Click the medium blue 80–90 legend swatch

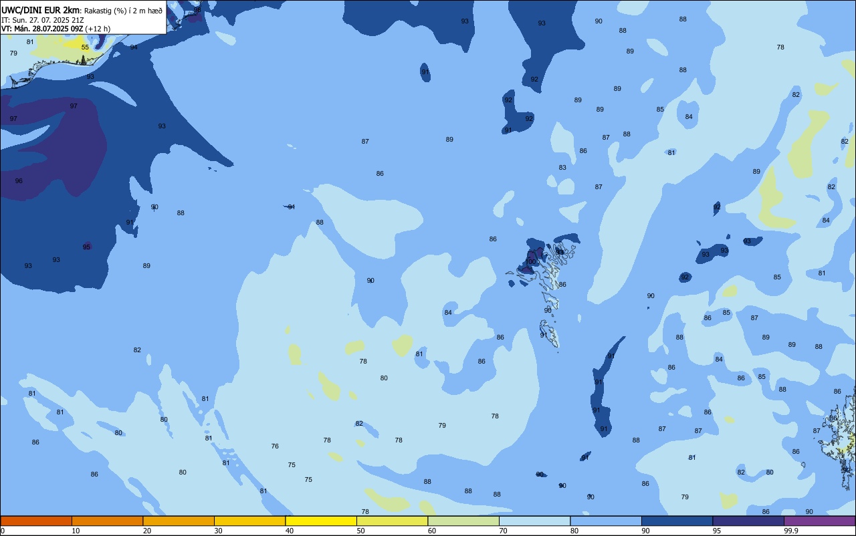(606, 521)
